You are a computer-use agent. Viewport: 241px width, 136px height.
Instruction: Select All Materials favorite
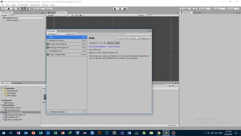tap(12, 91)
